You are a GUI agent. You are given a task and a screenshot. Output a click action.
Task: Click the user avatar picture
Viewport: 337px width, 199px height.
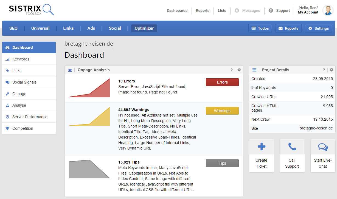click(328, 10)
